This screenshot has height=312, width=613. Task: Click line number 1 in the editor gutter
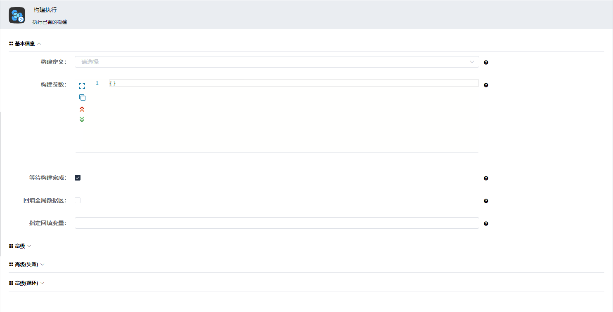point(97,83)
